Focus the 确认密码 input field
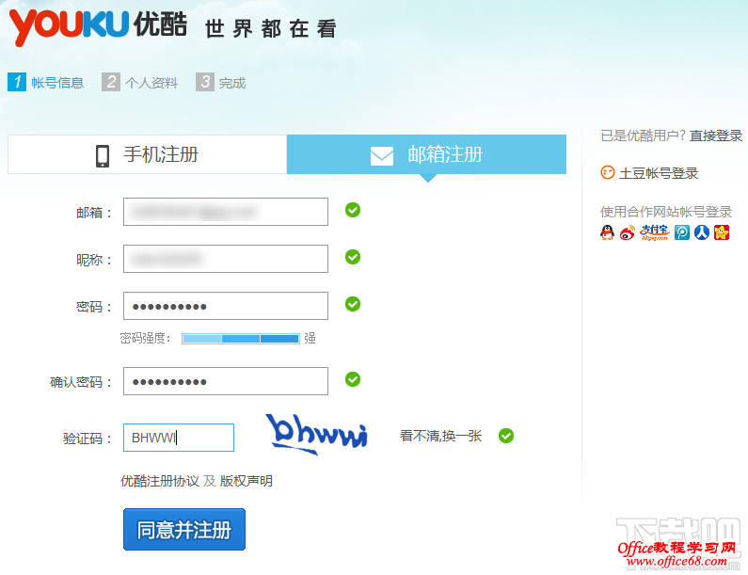Image resolution: width=748 pixels, height=575 pixels. pos(226,381)
